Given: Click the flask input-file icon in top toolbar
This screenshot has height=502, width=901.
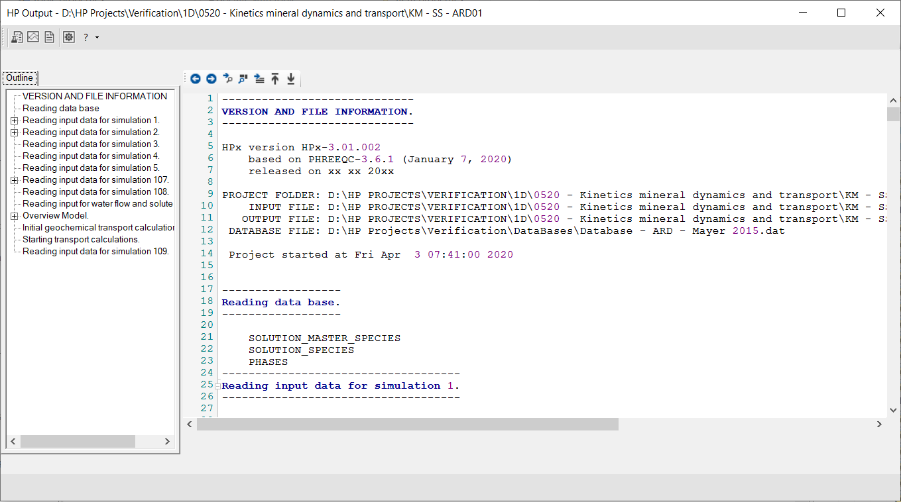Looking at the screenshot, I should pyautogui.click(x=17, y=38).
